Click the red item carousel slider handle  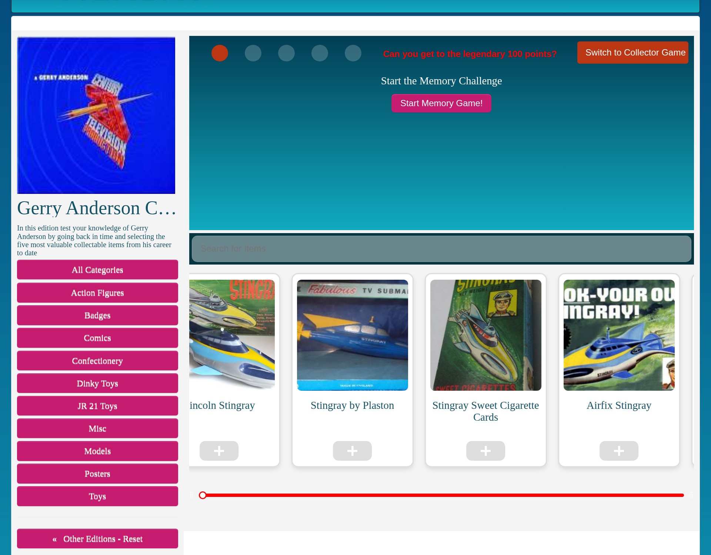pos(203,495)
